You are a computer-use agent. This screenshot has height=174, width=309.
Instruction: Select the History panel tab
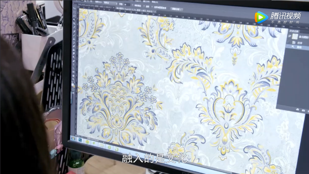pos(294,31)
